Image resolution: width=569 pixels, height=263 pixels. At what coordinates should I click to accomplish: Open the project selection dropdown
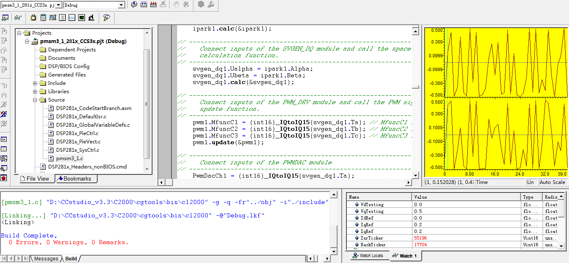click(x=59, y=5)
